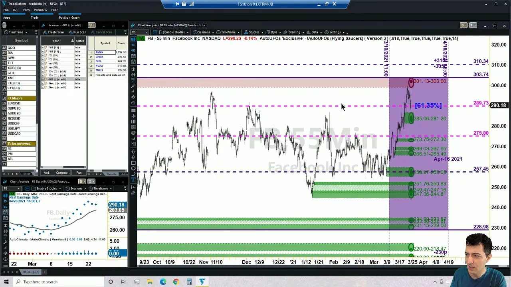Click the S symbol-link button in 55 min chart title

(x=463, y=25)
